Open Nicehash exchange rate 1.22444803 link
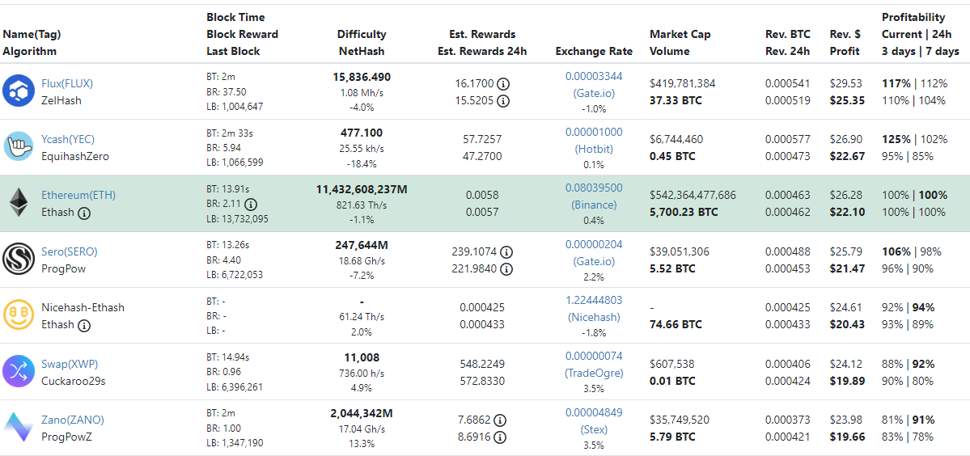This screenshot has height=456, width=970. coord(594,300)
